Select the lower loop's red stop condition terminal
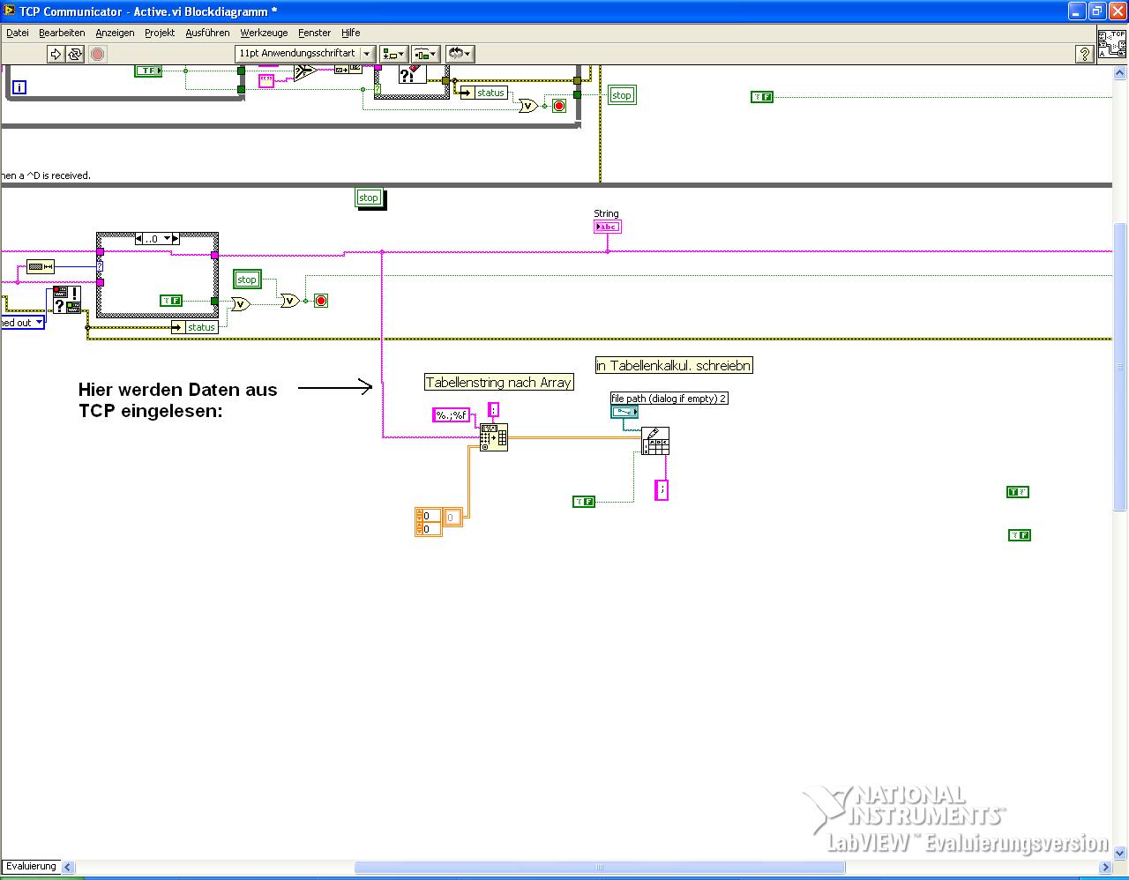 click(x=321, y=301)
